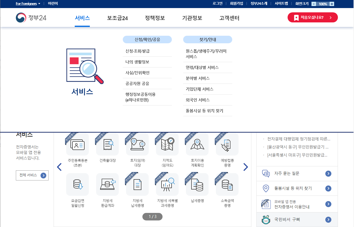The height and width of the screenshot is (227, 354).
Task: Click the 회원가입 link
Action: tap(237, 4)
